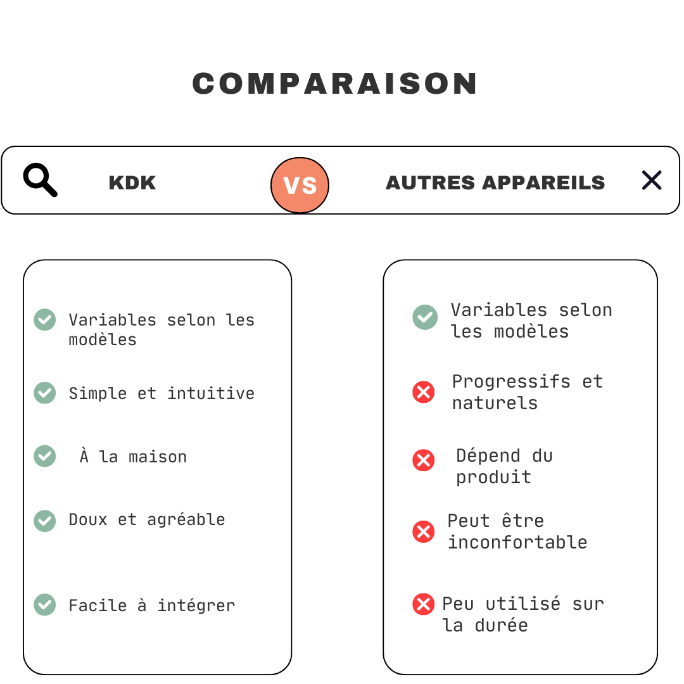Click the green check beside Doux et agréable
684x684 pixels.
(x=44, y=521)
